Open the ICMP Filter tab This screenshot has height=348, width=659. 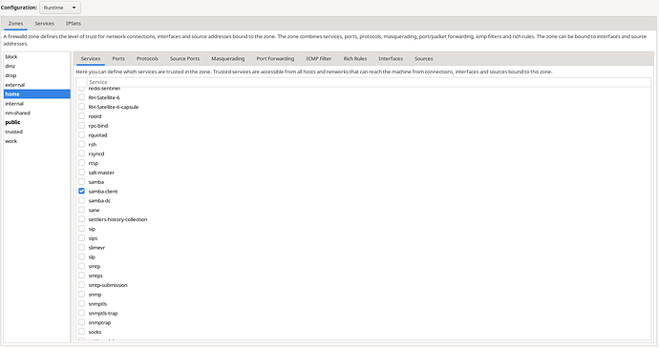319,59
